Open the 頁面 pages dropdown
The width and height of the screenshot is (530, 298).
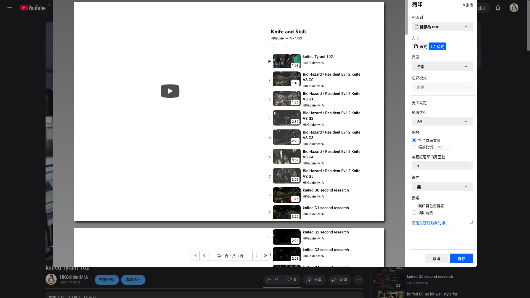click(x=442, y=66)
